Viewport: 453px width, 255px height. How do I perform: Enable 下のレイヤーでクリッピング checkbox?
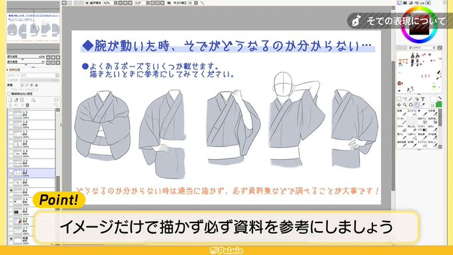coord(9,90)
